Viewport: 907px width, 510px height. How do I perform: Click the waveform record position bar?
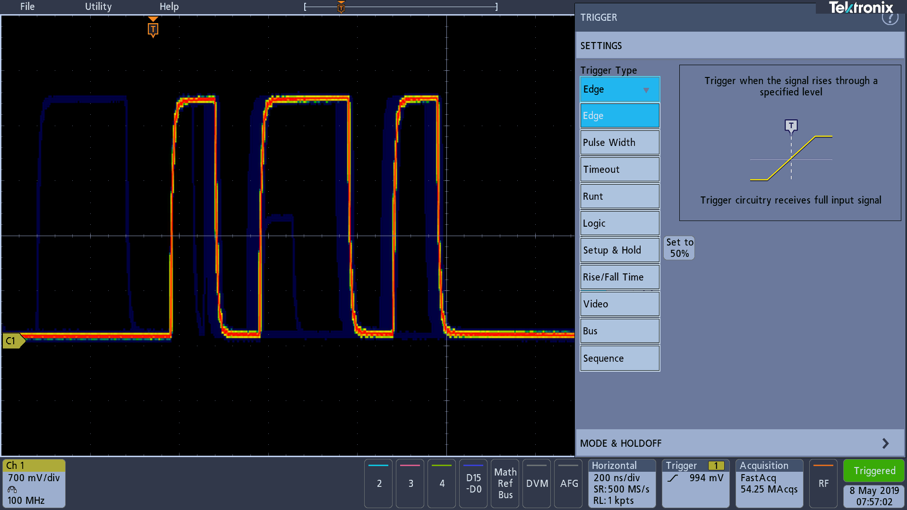point(401,7)
